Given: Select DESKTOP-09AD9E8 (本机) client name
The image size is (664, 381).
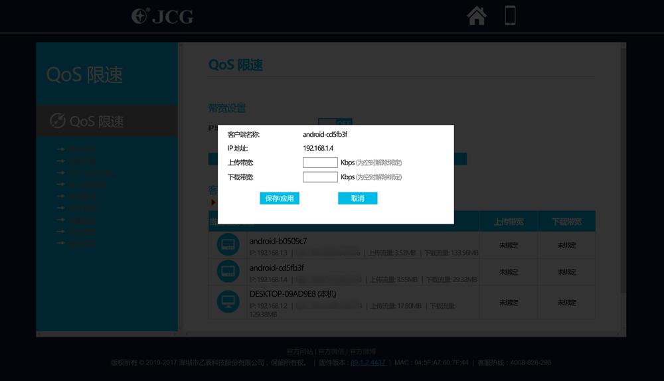Looking at the screenshot, I should [x=293, y=294].
